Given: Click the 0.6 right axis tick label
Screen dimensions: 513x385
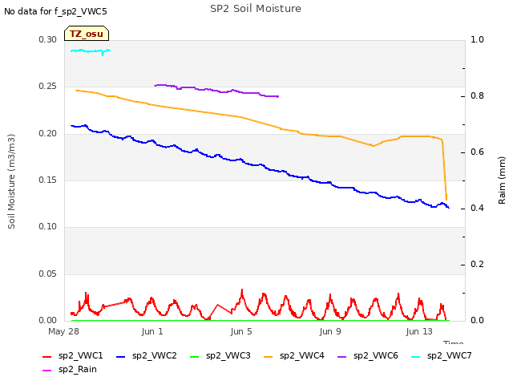Looking at the screenshot, I should pos(477,152).
